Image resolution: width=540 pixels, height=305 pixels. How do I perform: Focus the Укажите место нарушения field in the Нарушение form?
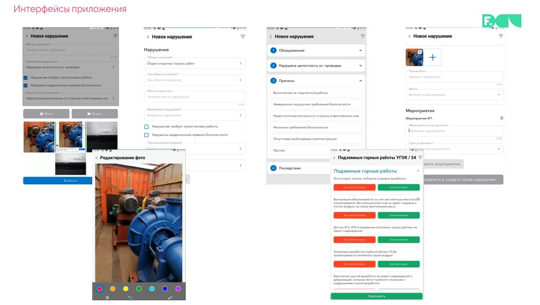[194, 97]
